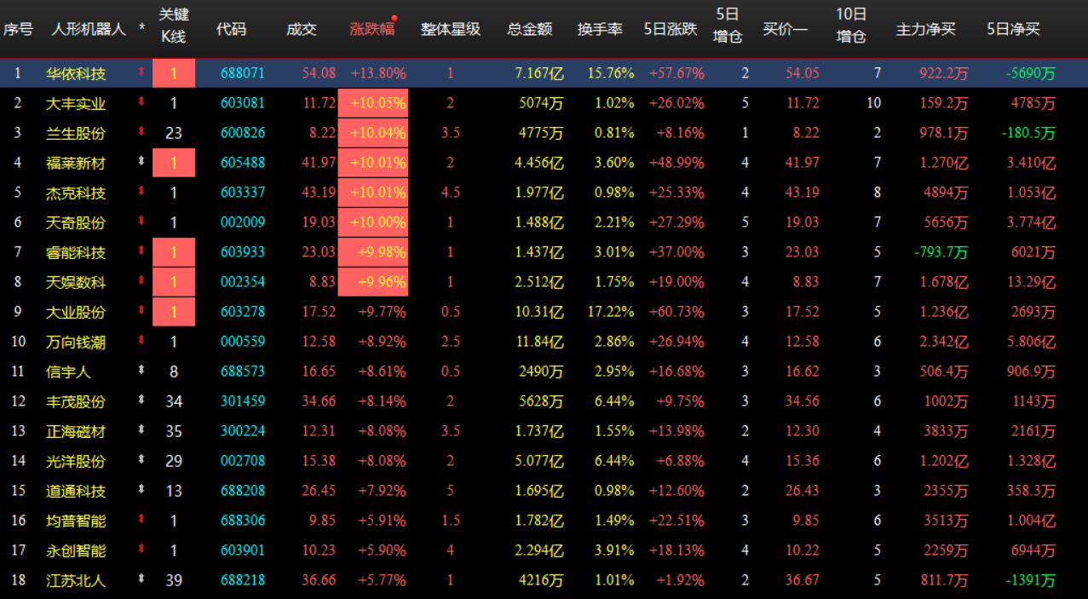Click stock code 688071
The image size is (1088, 599).
pos(243,73)
